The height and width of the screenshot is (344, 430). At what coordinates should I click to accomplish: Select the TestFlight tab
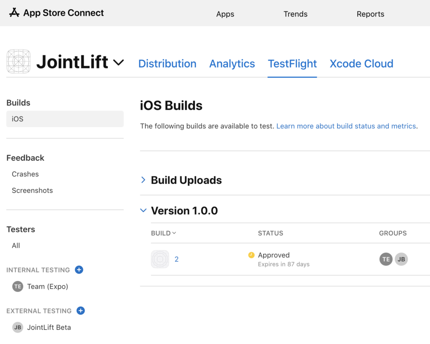(292, 63)
